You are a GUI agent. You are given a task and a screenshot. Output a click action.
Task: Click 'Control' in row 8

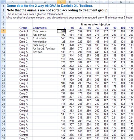click(x=23, y=31)
